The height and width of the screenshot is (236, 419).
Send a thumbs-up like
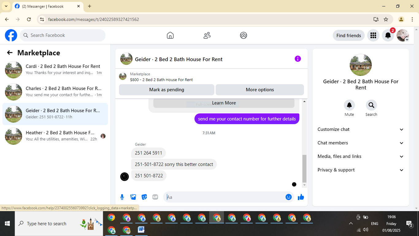pyautogui.click(x=301, y=197)
